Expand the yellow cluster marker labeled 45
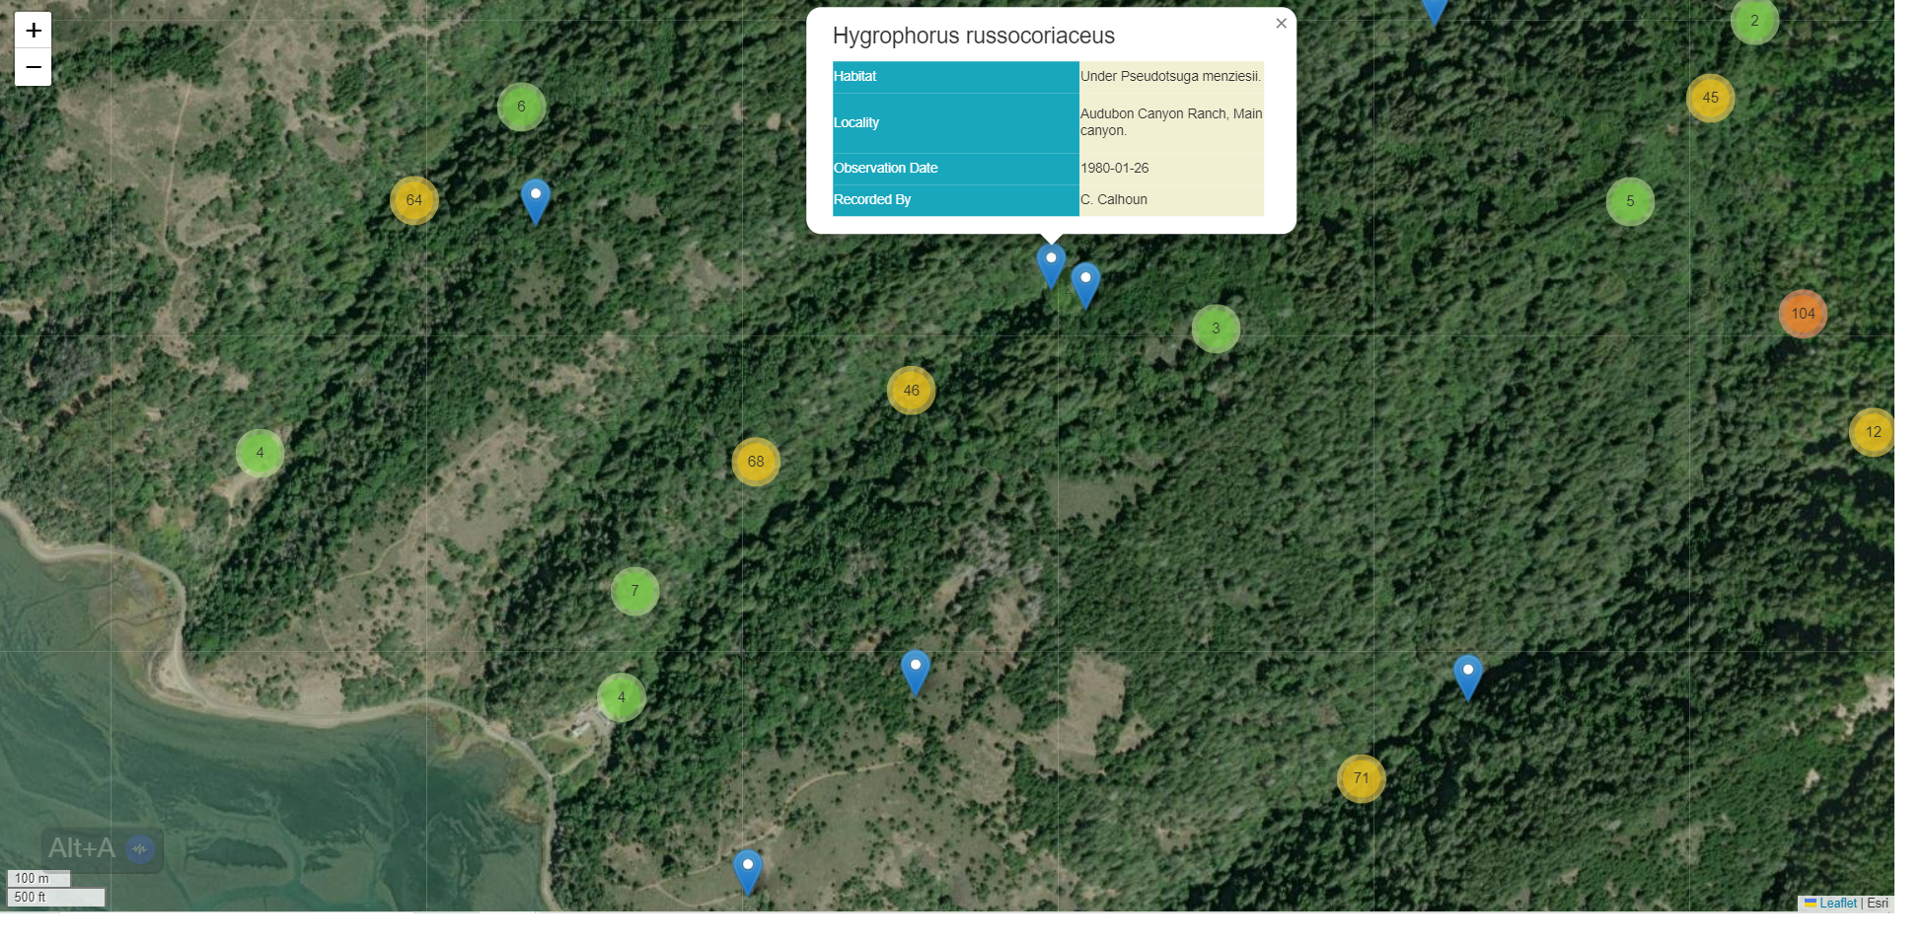Screen dimensions: 1926x943 [x=1710, y=98]
